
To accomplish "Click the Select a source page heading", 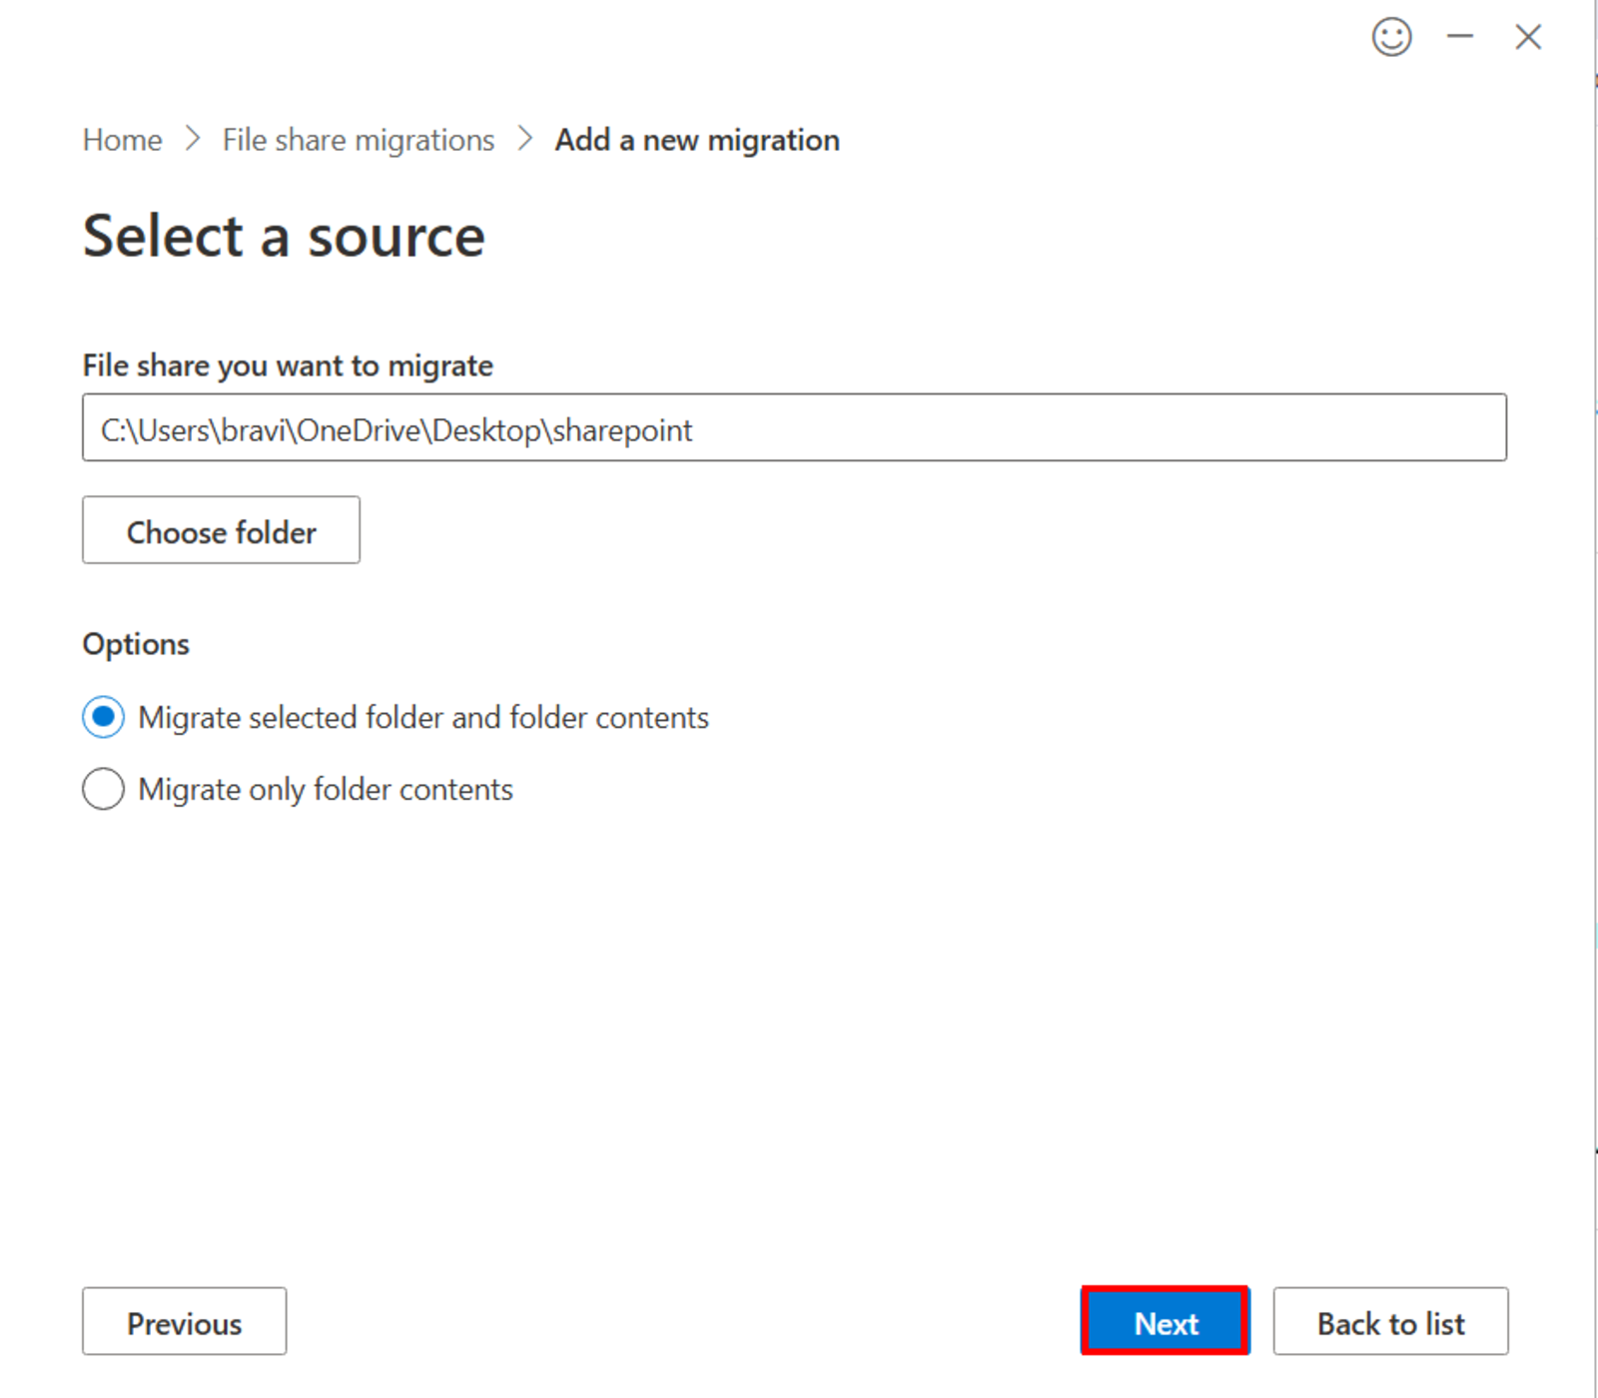I will click(284, 236).
